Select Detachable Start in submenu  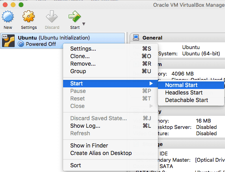click(x=191, y=100)
